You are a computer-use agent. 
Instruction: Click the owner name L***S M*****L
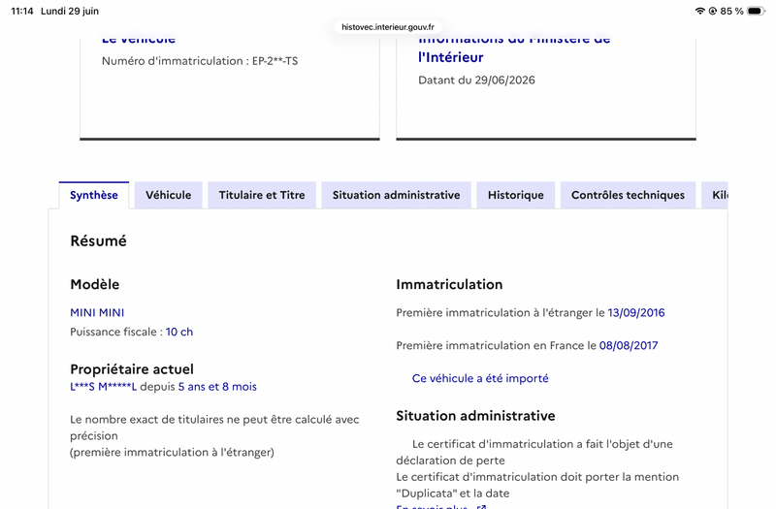(x=103, y=387)
